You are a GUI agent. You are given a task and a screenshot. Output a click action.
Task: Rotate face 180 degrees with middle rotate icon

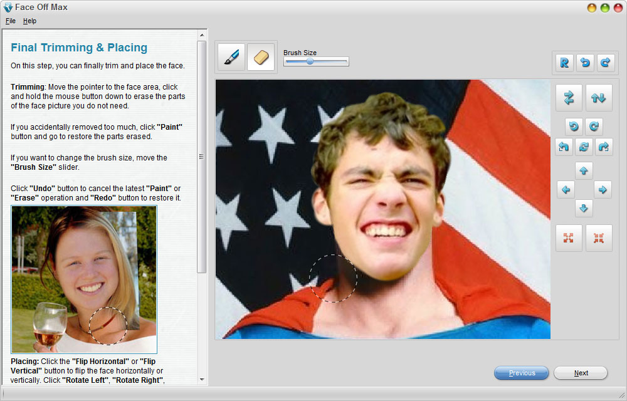pyautogui.click(x=584, y=147)
